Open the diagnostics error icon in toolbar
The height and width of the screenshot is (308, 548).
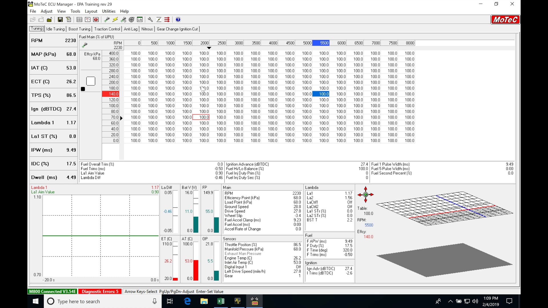click(x=96, y=19)
